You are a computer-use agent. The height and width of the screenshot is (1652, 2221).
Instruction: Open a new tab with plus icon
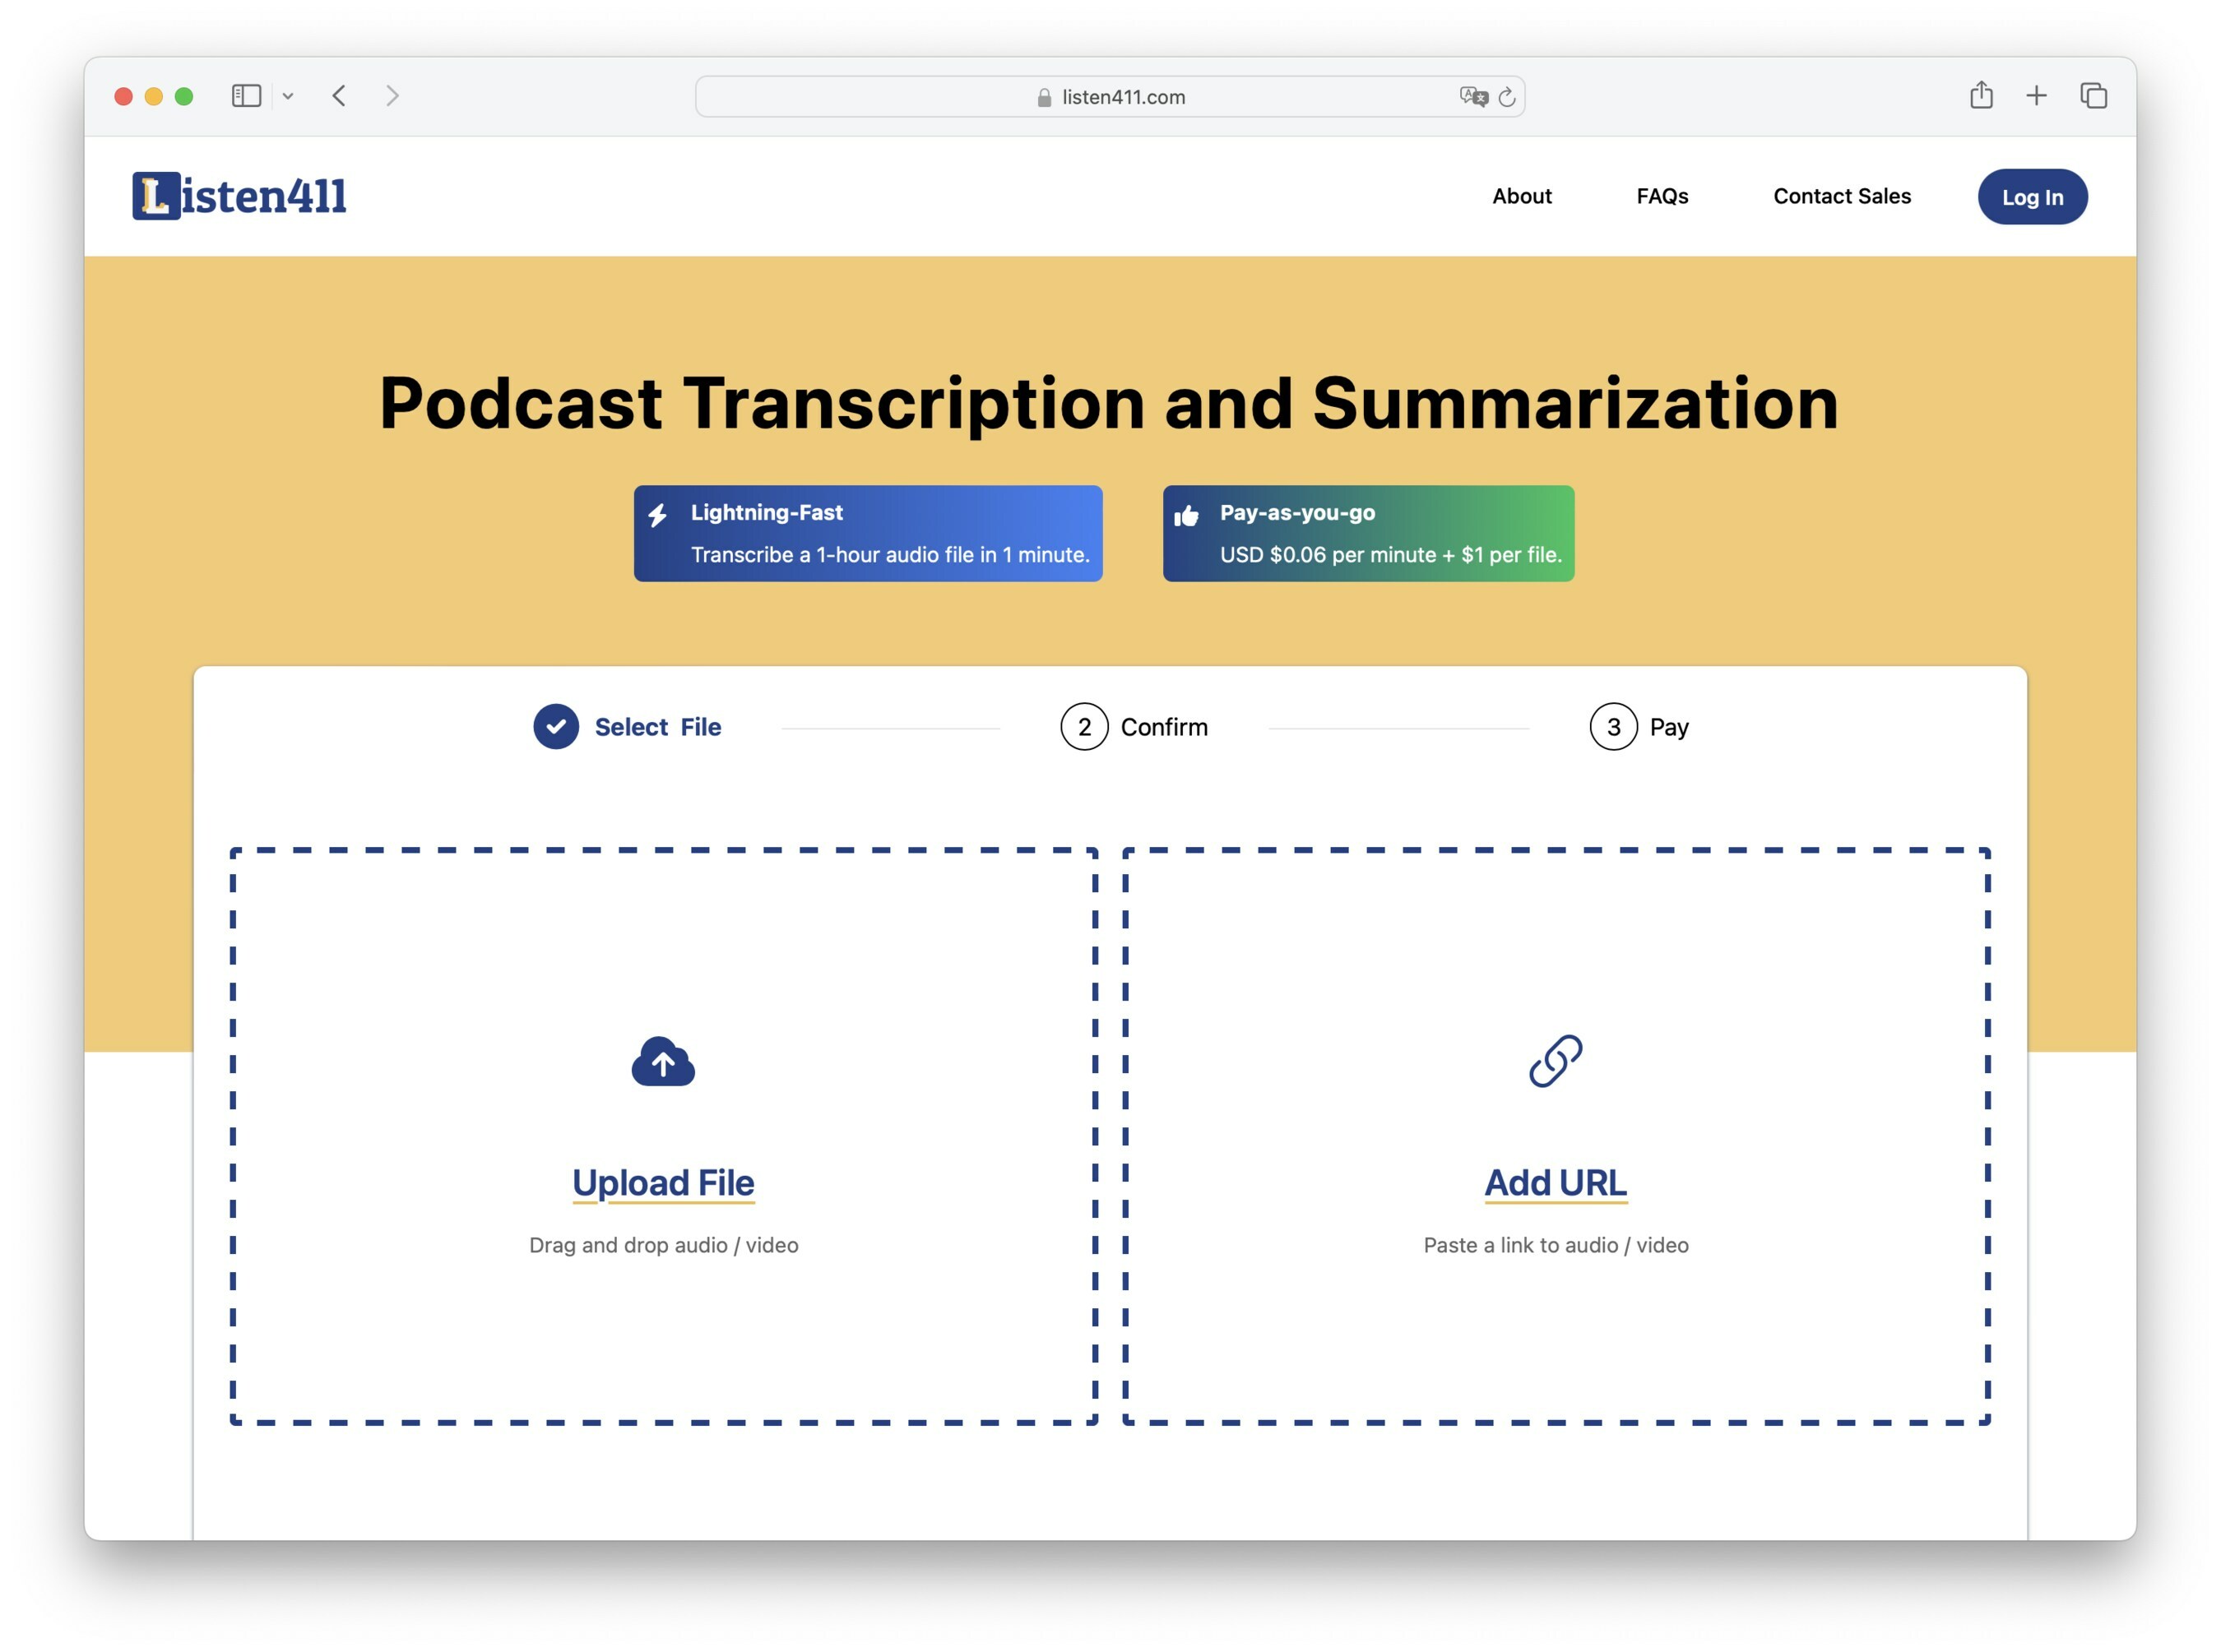point(2036,96)
